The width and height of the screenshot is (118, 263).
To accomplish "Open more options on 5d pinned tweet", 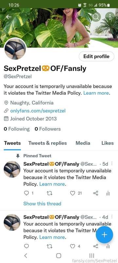I will click(112, 163).
